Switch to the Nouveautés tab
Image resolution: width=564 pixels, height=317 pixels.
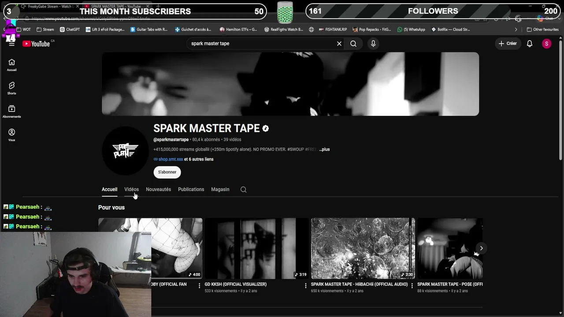[158, 189]
